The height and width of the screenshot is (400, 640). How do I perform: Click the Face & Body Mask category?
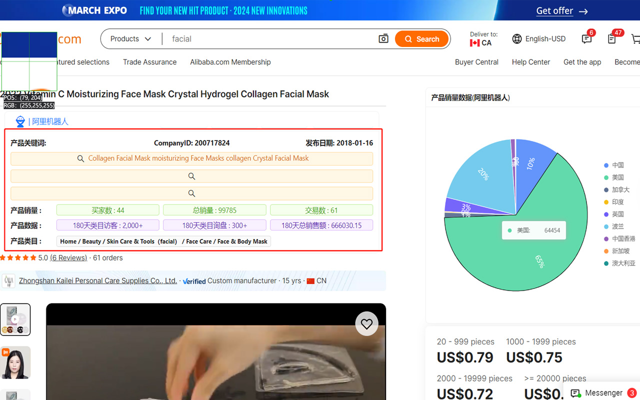point(242,241)
